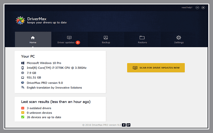Open the Home tab
The width and height of the screenshot is (213, 133).
(x=33, y=39)
